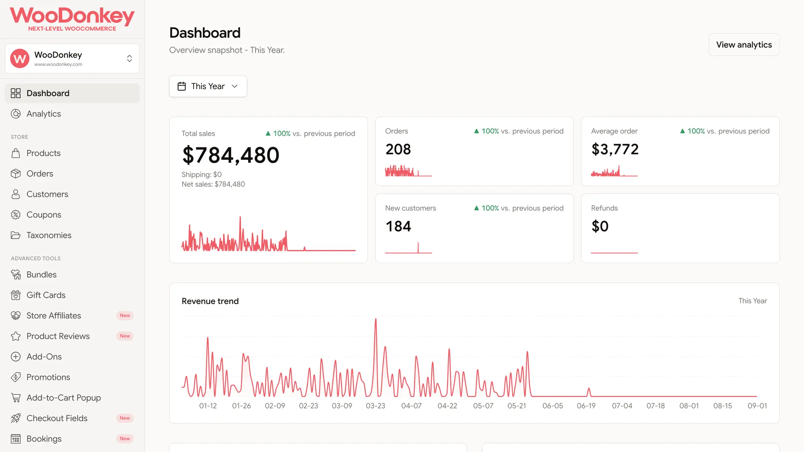This screenshot has width=804, height=452.
Task: Open the Products page
Action: tap(72, 153)
